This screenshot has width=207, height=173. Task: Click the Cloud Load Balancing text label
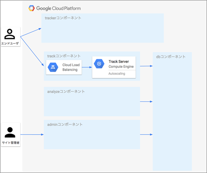tap(71, 67)
